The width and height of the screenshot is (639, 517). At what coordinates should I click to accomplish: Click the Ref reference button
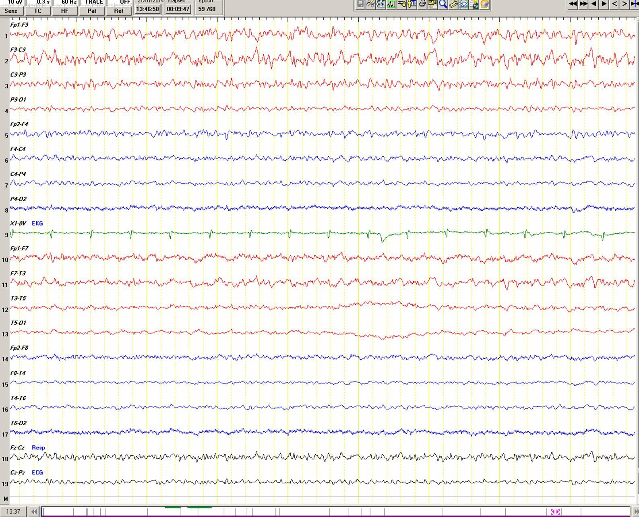[119, 11]
